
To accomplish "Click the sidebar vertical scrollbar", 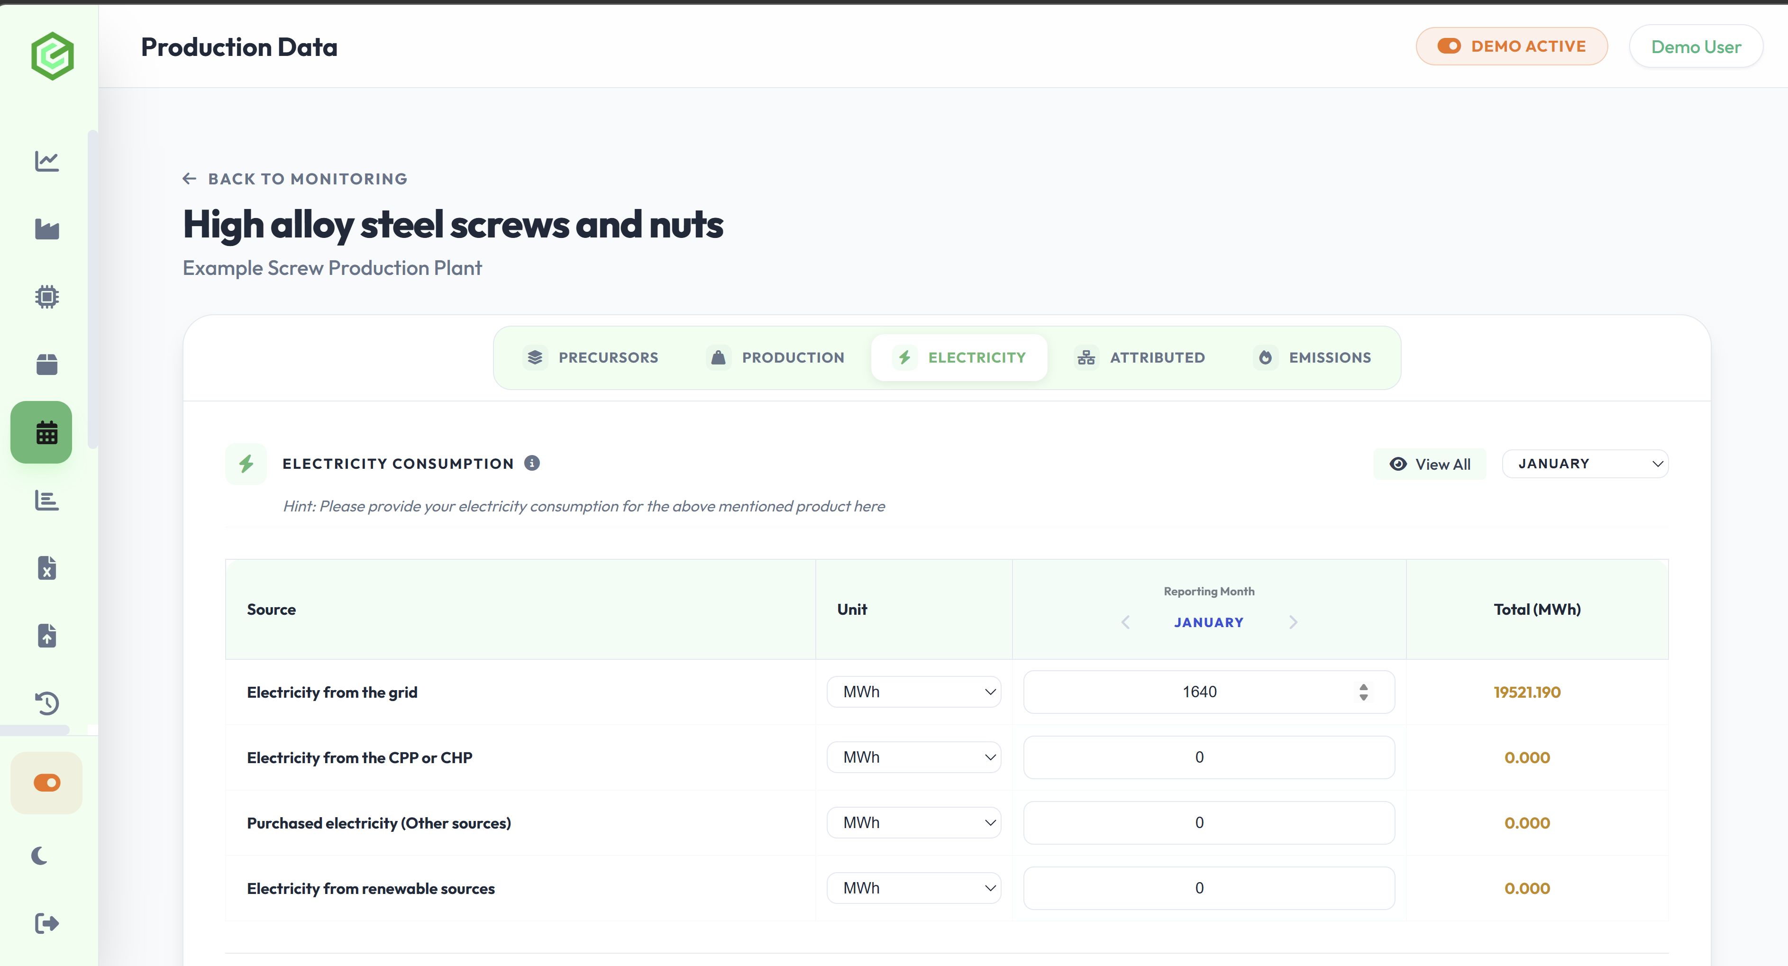I will point(92,290).
